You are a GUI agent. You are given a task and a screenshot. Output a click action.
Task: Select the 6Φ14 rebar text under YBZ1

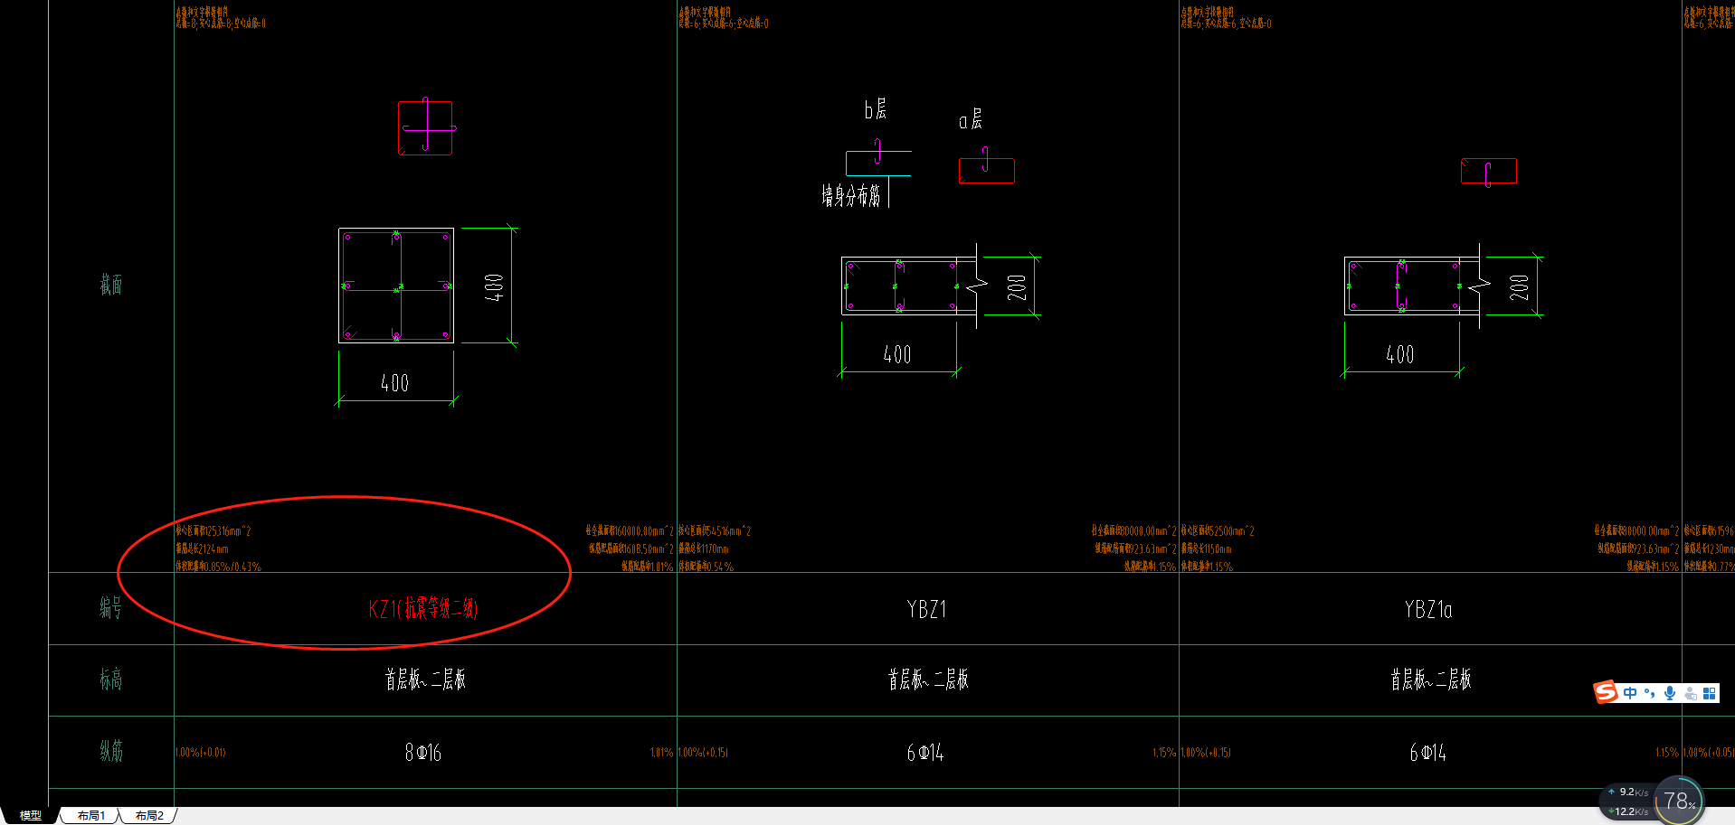pyautogui.click(x=925, y=752)
